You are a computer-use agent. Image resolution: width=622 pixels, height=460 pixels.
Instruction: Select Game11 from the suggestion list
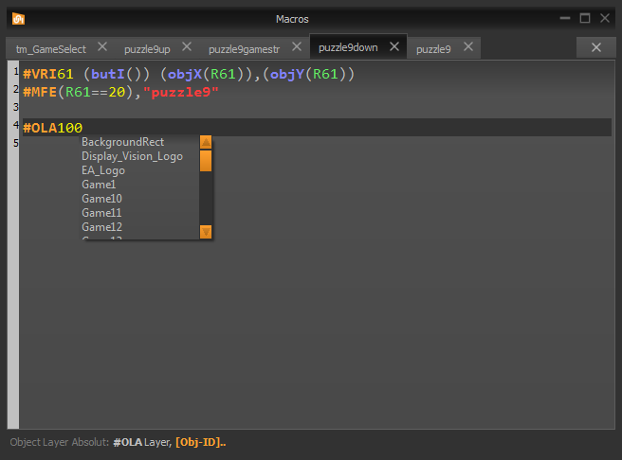(101, 213)
